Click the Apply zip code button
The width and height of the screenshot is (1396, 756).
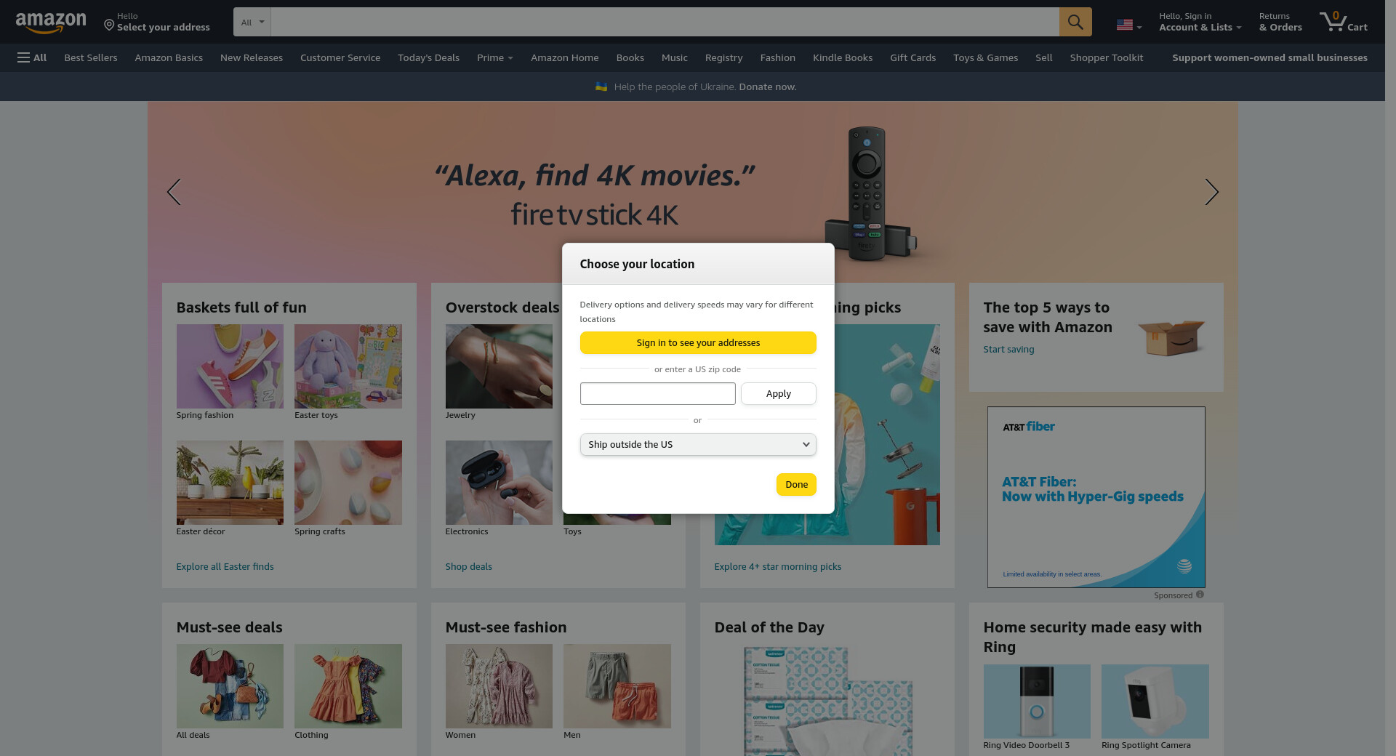point(778,393)
